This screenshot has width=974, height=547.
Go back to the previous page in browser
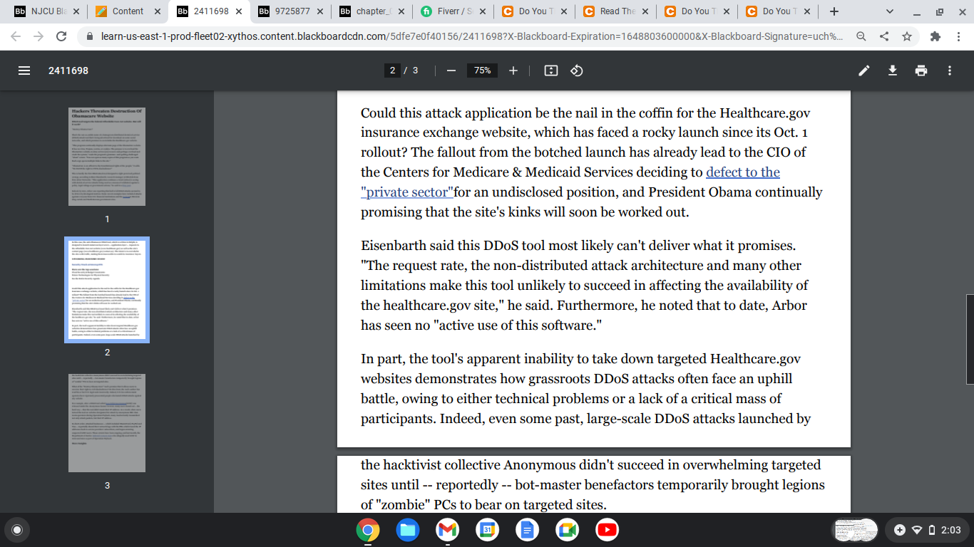coord(16,36)
